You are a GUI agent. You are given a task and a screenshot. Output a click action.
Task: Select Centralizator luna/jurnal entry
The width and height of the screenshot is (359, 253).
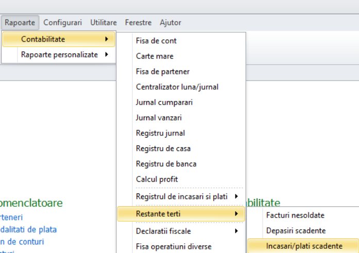point(177,87)
